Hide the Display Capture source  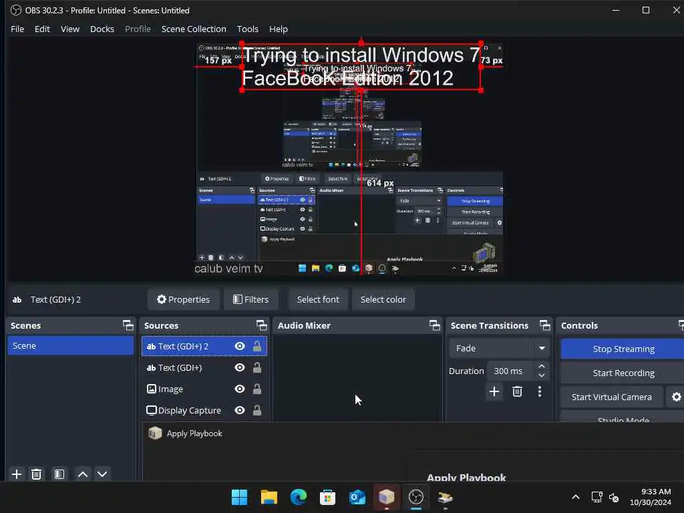click(240, 411)
